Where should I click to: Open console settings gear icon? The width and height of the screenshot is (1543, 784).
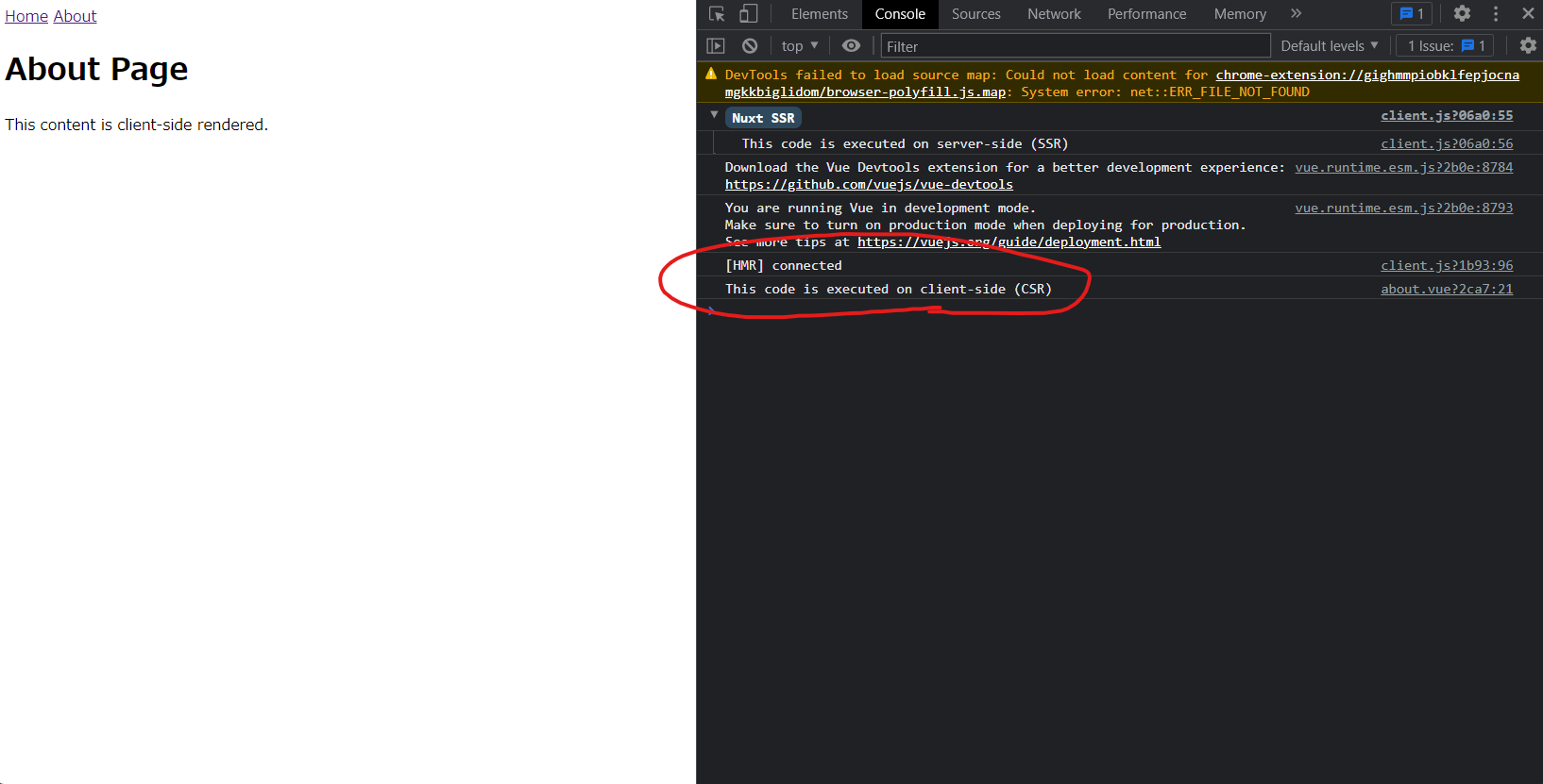tap(1528, 45)
